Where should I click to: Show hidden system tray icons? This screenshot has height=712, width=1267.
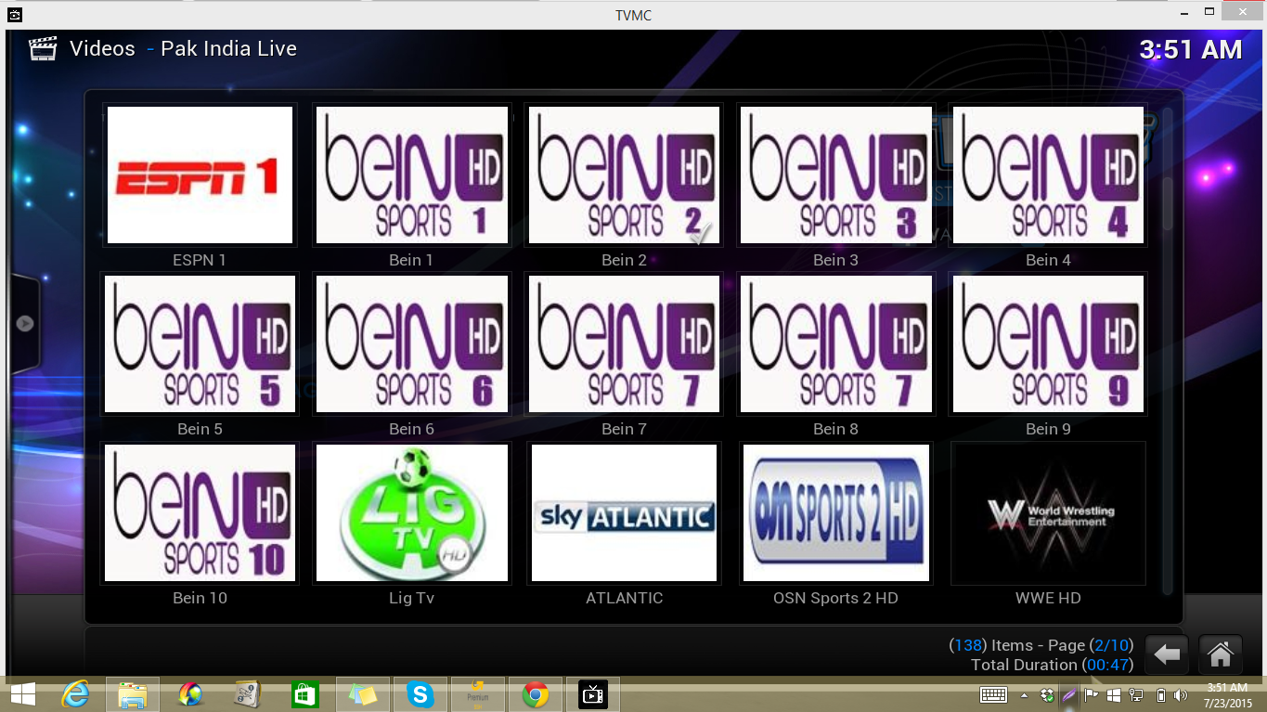click(x=1024, y=695)
